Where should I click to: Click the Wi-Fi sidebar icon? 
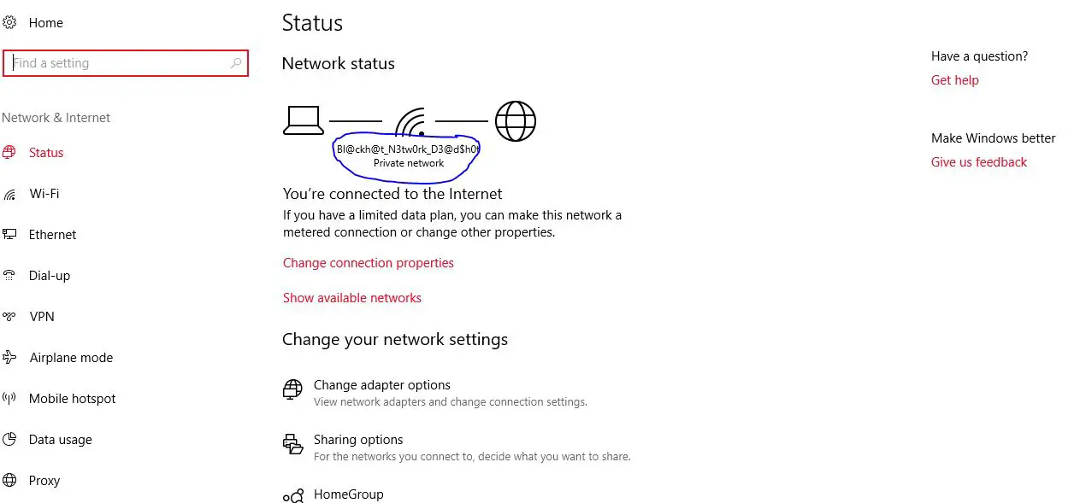coord(9,194)
